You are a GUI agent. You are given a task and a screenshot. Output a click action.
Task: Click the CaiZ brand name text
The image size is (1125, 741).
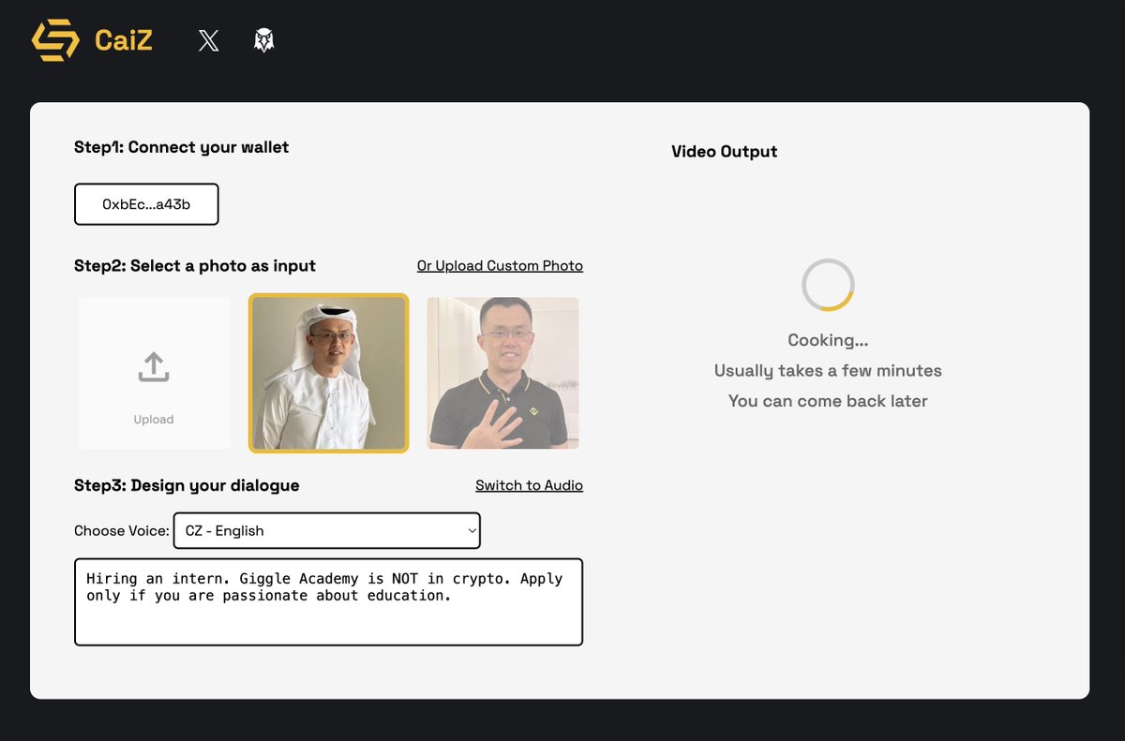coord(123,40)
